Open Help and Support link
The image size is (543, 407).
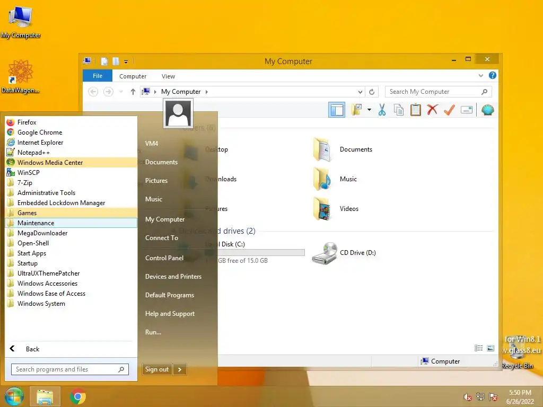click(x=170, y=314)
